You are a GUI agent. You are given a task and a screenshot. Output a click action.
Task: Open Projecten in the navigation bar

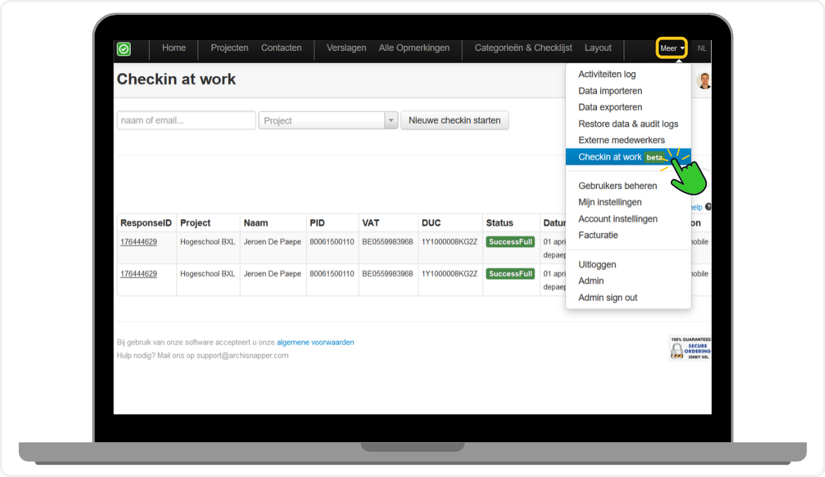[229, 48]
